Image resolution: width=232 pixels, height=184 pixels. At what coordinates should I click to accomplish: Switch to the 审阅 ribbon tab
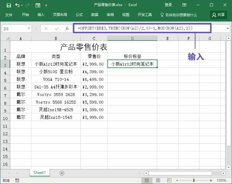point(110,15)
